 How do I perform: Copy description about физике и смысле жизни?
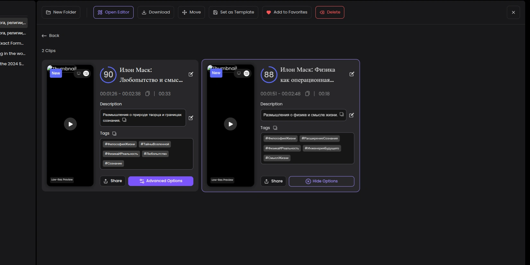[341, 114]
